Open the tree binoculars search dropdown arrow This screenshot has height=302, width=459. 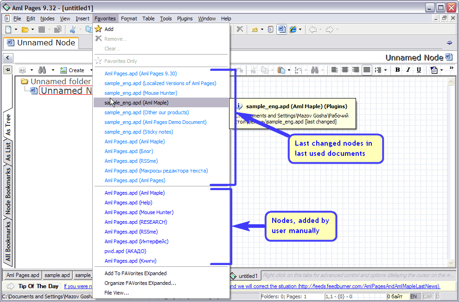53,70
